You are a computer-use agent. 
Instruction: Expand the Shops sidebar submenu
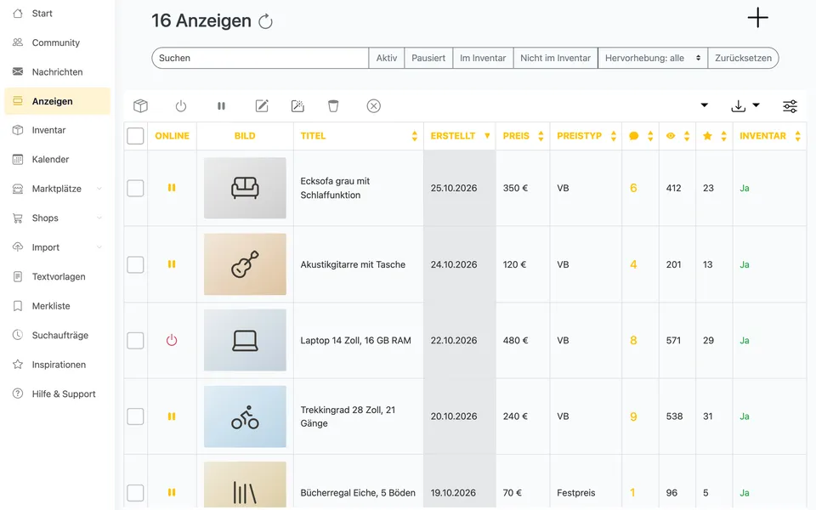tap(99, 218)
